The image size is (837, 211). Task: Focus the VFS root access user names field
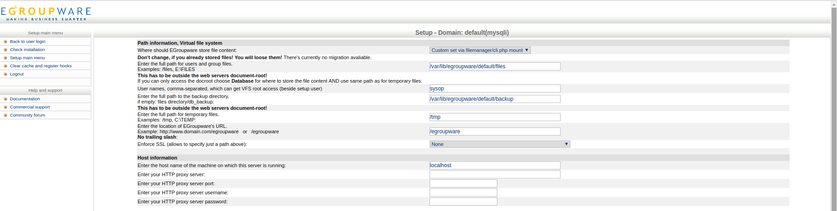[495, 89]
